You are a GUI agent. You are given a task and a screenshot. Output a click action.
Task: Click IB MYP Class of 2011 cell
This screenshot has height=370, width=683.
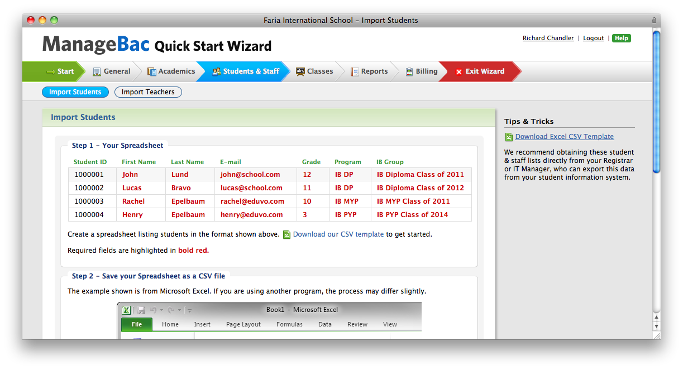tap(413, 201)
